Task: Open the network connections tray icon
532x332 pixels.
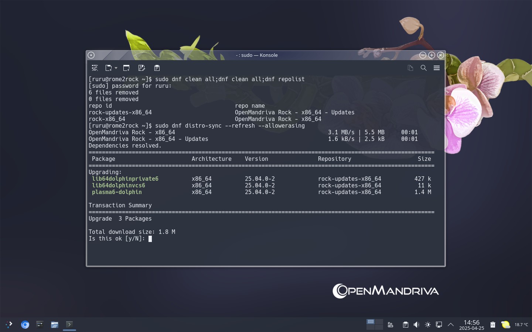Action: click(x=439, y=325)
